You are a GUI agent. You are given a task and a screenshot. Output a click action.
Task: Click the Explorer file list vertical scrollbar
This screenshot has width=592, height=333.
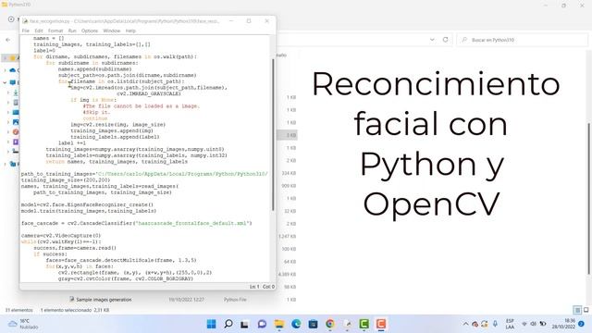[588, 199]
